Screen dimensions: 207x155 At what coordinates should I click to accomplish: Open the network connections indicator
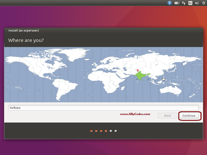(x=184, y=3)
